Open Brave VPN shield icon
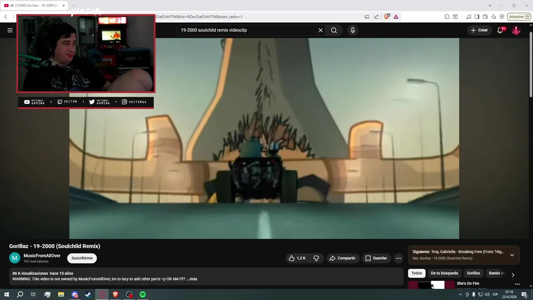The width and height of the screenshot is (533, 300). (502, 17)
